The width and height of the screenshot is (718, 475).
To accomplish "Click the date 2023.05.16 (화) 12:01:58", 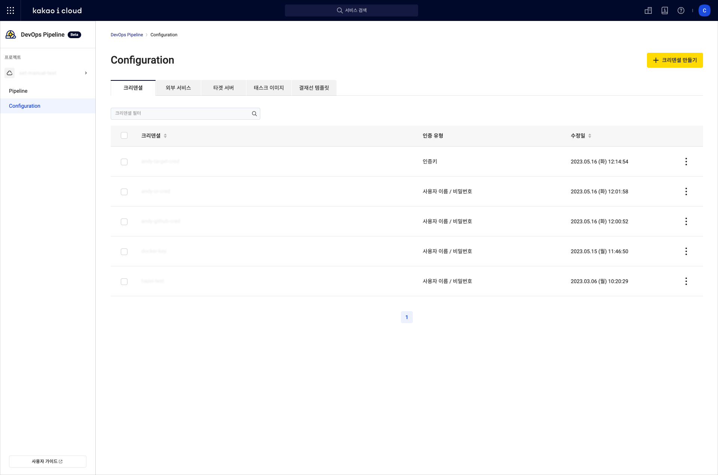I will pyautogui.click(x=599, y=191).
